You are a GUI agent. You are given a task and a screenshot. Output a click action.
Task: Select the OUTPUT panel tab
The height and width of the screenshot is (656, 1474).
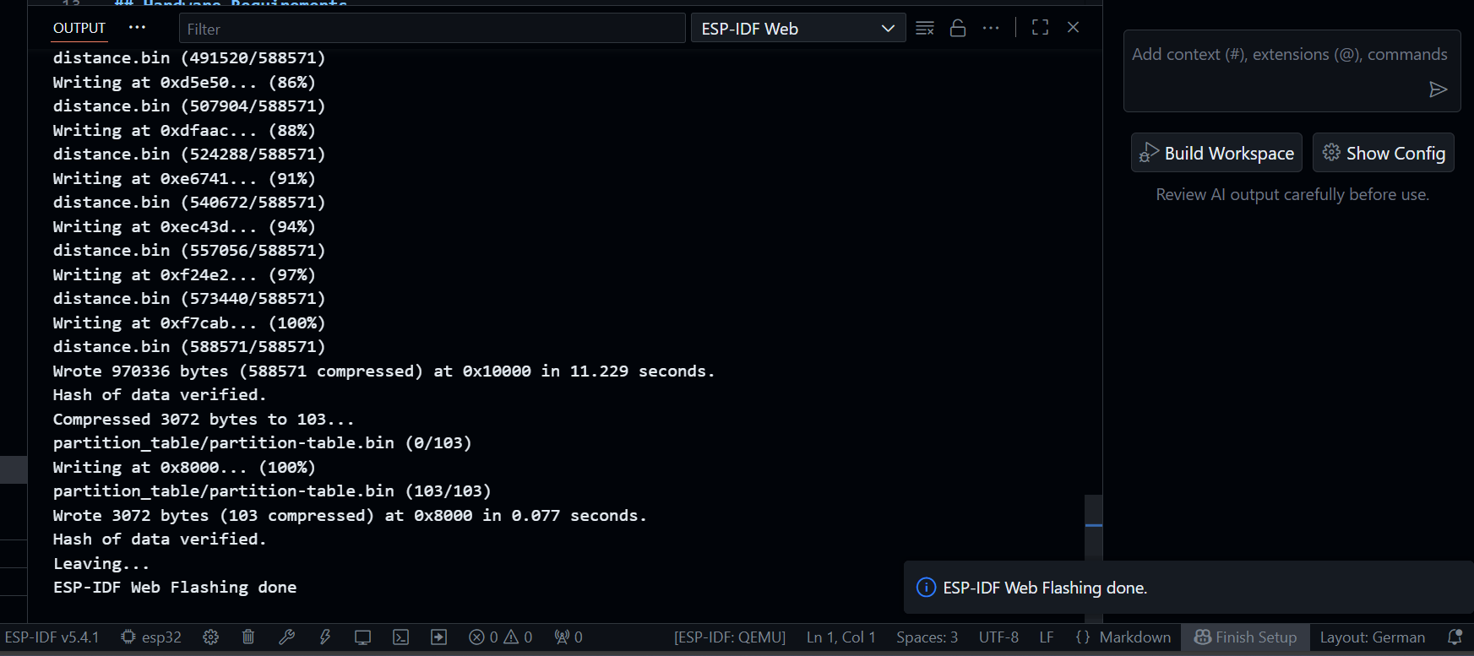click(79, 28)
